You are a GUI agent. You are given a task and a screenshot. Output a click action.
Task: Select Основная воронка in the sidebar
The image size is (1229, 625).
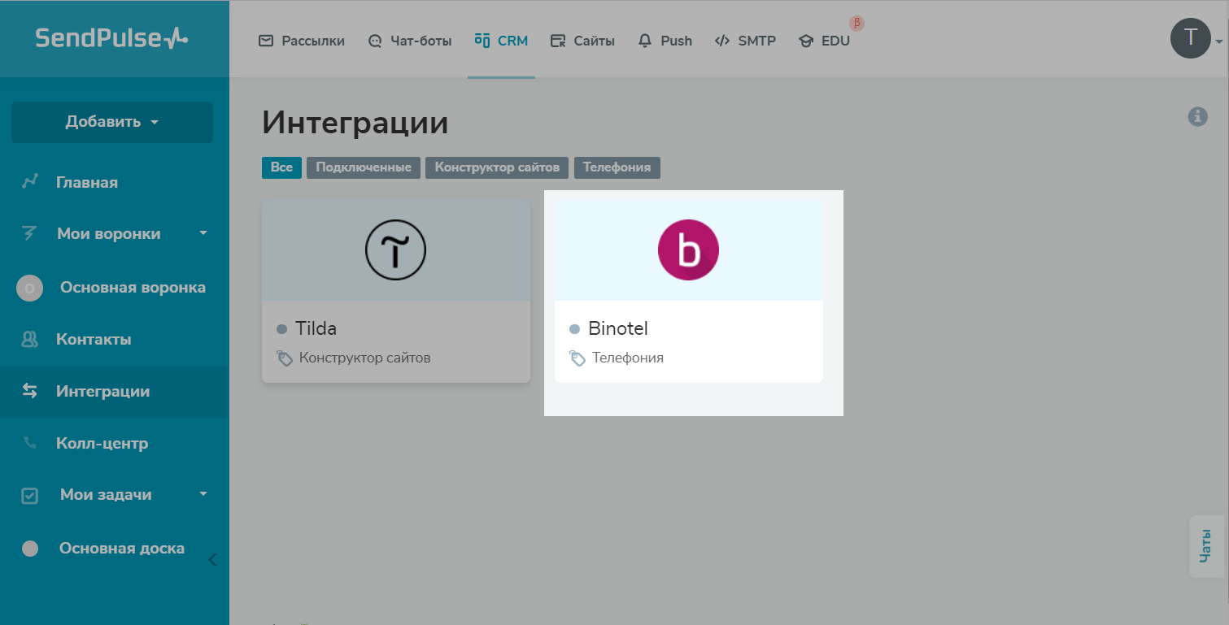tap(132, 288)
